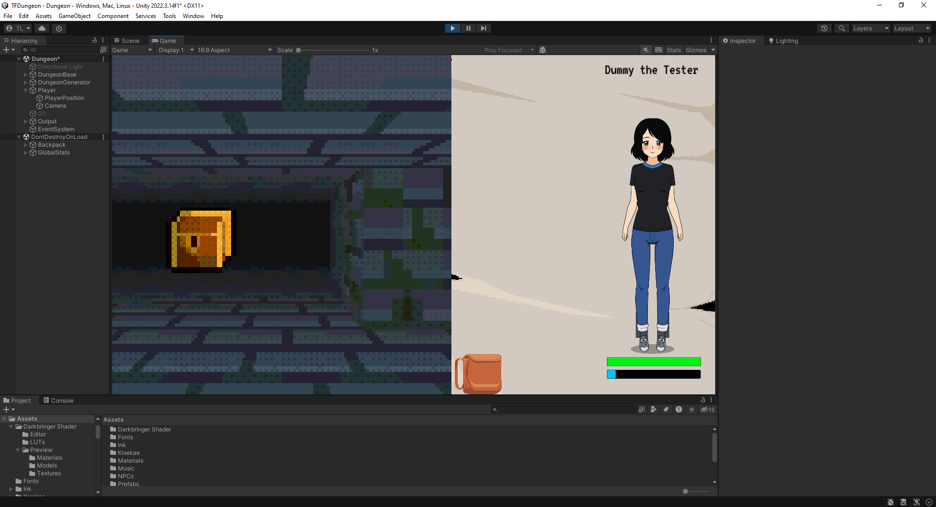This screenshot has width=936, height=507.
Task: Toggle Stats overlay in Game view
Action: click(x=674, y=50)
